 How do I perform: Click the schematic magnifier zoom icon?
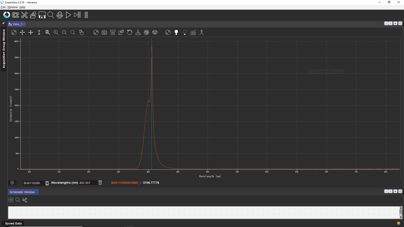click(18, 200)
